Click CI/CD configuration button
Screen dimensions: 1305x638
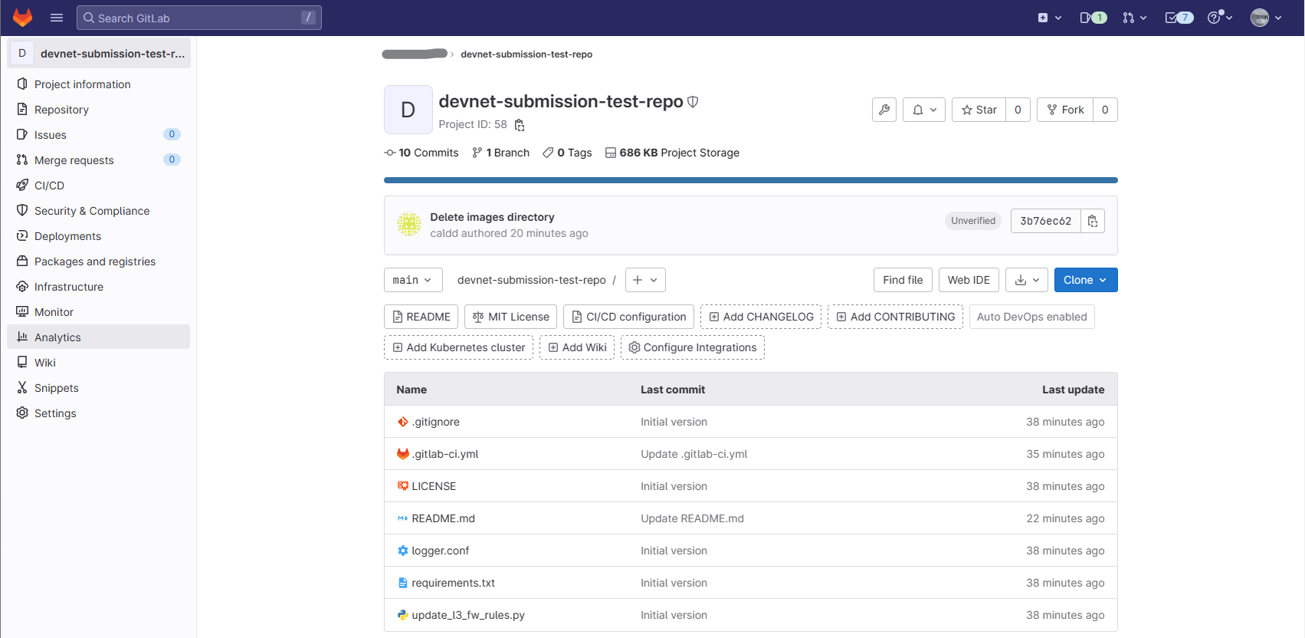tap(628, 317)
